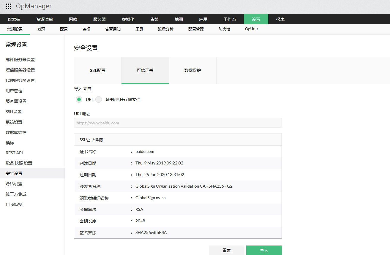Switch to the SSL配置 tab
Viewport: 390px width, 255px height.
97,70
